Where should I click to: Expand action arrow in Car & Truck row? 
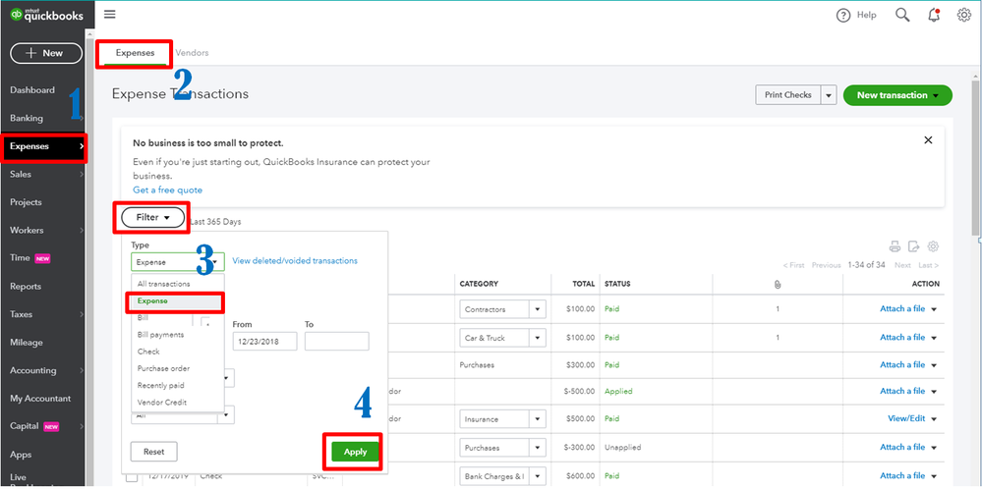[x=934, y=338]
